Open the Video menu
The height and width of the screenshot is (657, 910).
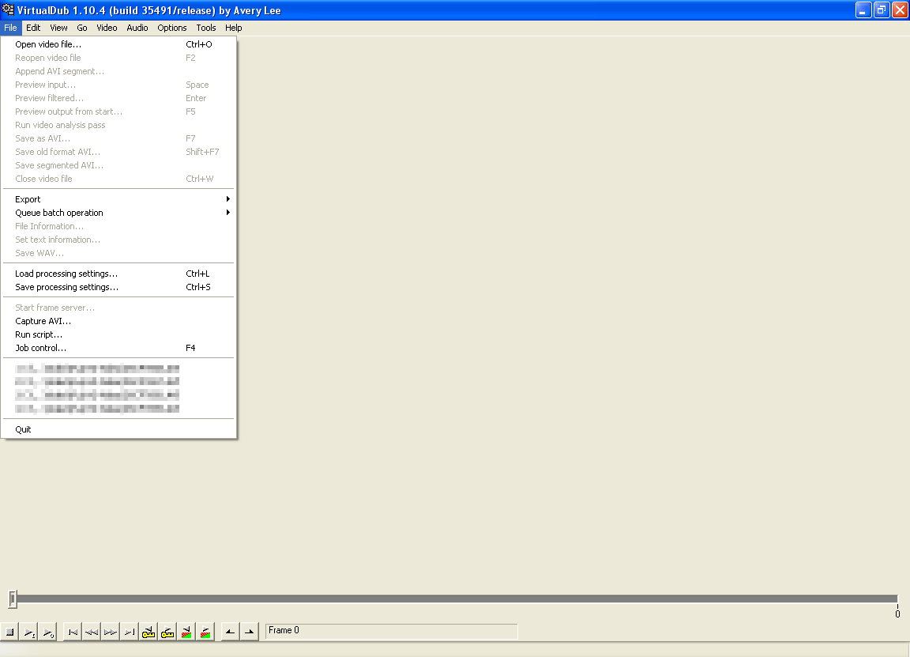pyautogui.click(x=106, y=28)
